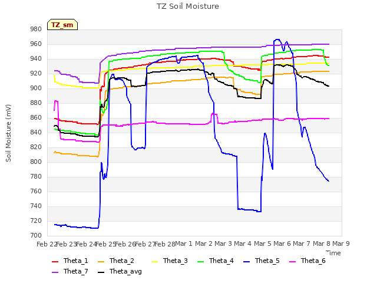Click the Mar 3 x-axis tick label
Screen dimensions: 377x283
click(223, 244)
